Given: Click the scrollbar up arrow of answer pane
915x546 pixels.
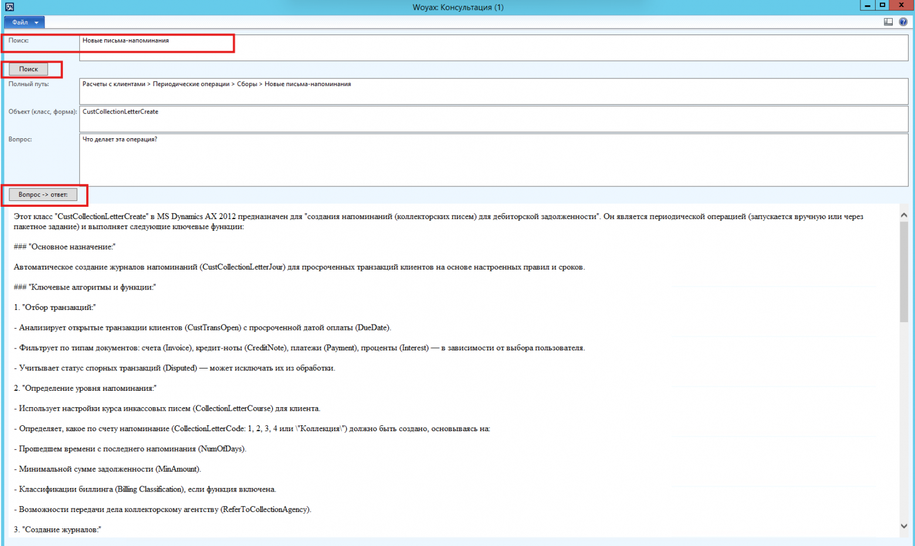Looking at the screenshot, I should (904, 215).
